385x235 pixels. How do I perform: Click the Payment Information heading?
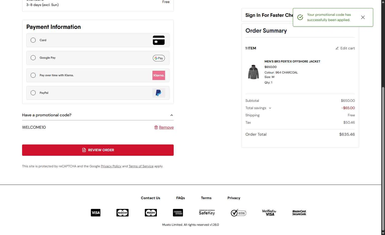pyautogui.click(x=53, y=27)
